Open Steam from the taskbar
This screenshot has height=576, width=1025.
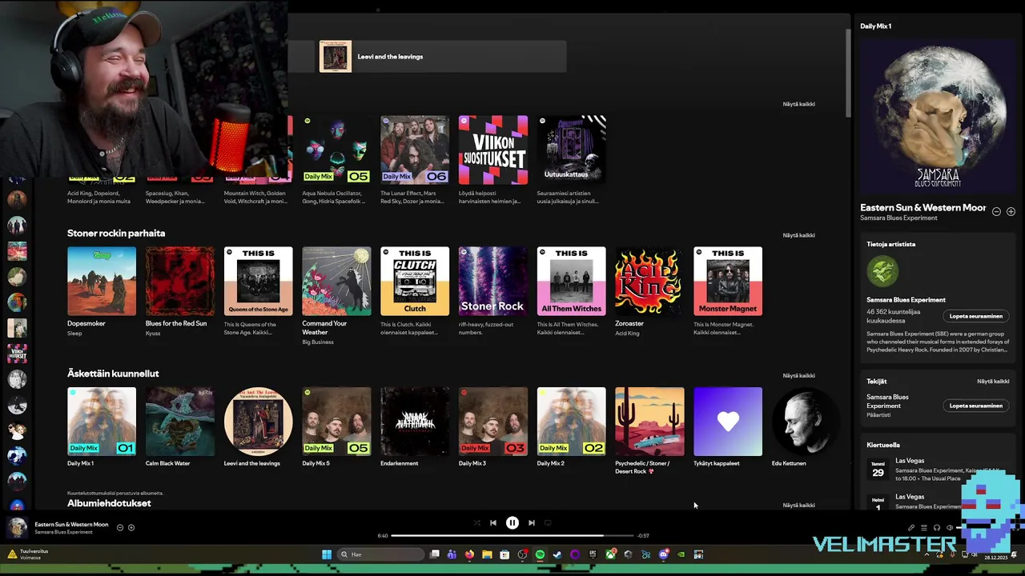(557, 554)
